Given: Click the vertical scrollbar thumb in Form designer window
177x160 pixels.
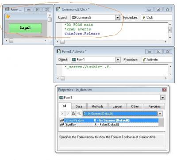Looking at the screenshot, I should click(x=50, y=19).
